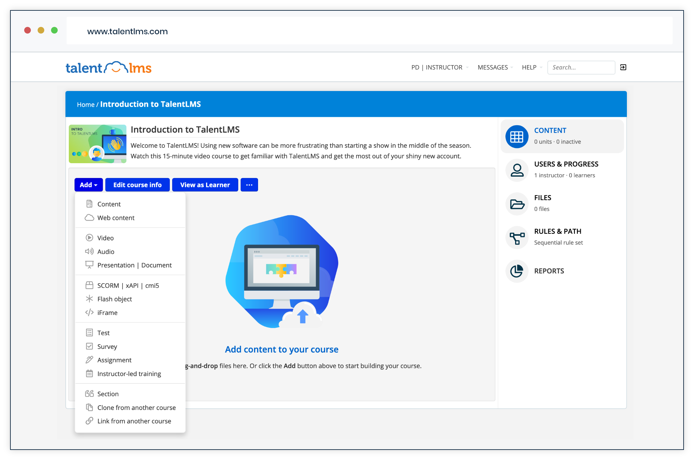Click the iFrame code brackets icon
Viewport: 694px width, 460px height.
89,313
